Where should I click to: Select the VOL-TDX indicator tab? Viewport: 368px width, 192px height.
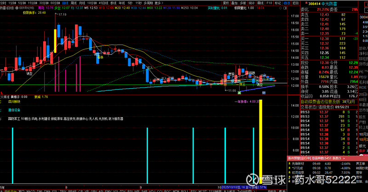[120, 191]
